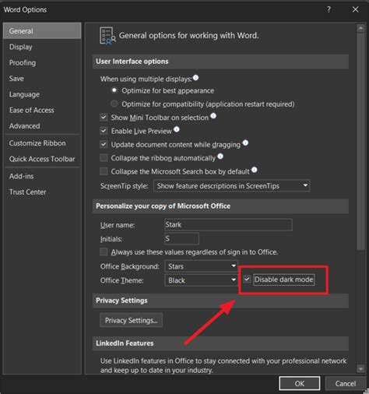
Task: Click info icon beside Collapse the ribbon automatically
Action: point(220,157)
